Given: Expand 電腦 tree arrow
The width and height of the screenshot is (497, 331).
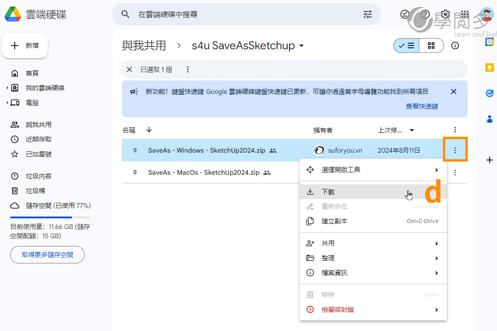Looking at the screenshot, I should [7, 103].
